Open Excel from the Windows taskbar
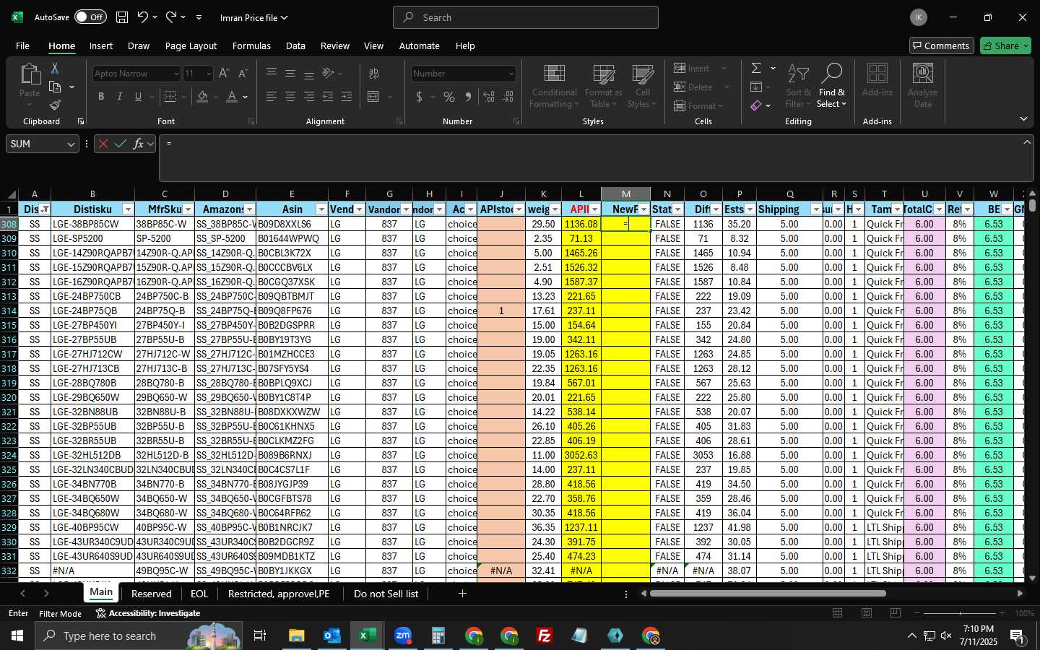Screen dimensions: 1040x650 click(x=367, y=636)
